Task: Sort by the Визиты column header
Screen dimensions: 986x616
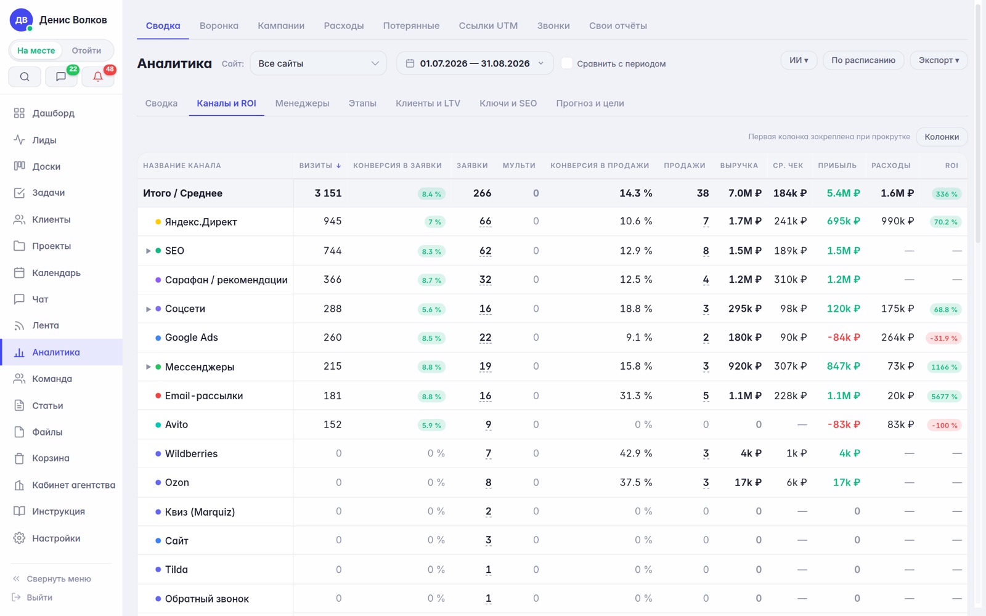Action: pos(320,166)
